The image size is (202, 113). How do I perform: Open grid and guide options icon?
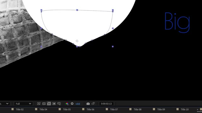coord(59,104)
